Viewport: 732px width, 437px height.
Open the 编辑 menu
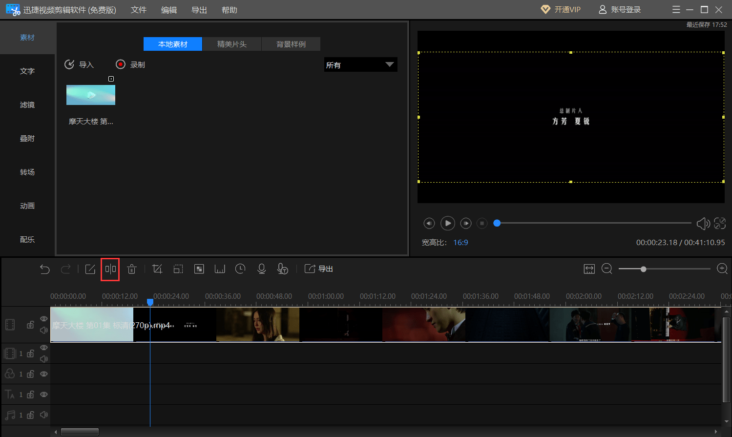169,10
